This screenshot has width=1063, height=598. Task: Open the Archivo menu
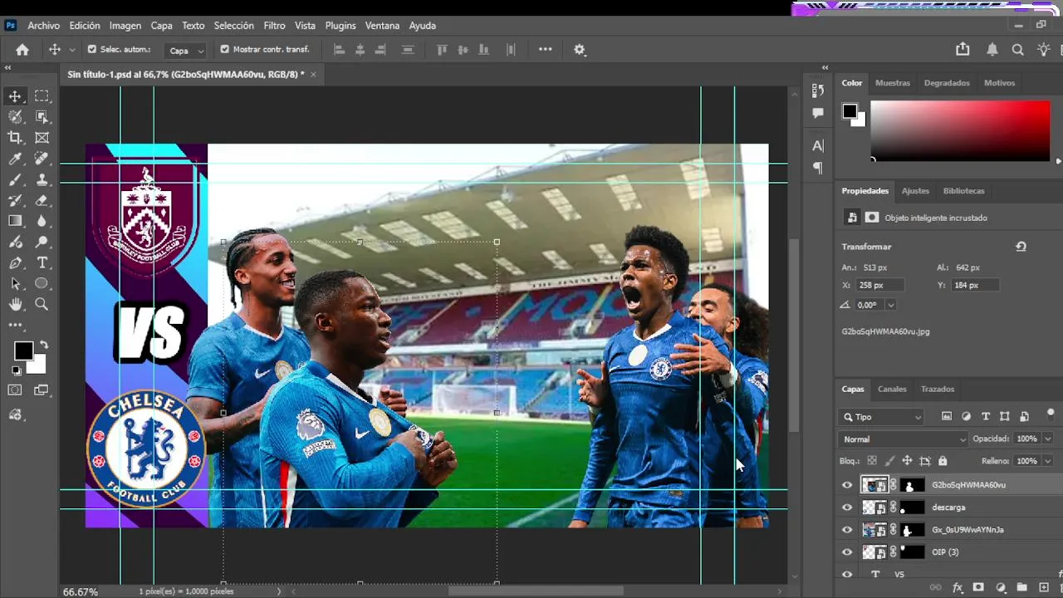pyautogui.click(x=44, y=26)
